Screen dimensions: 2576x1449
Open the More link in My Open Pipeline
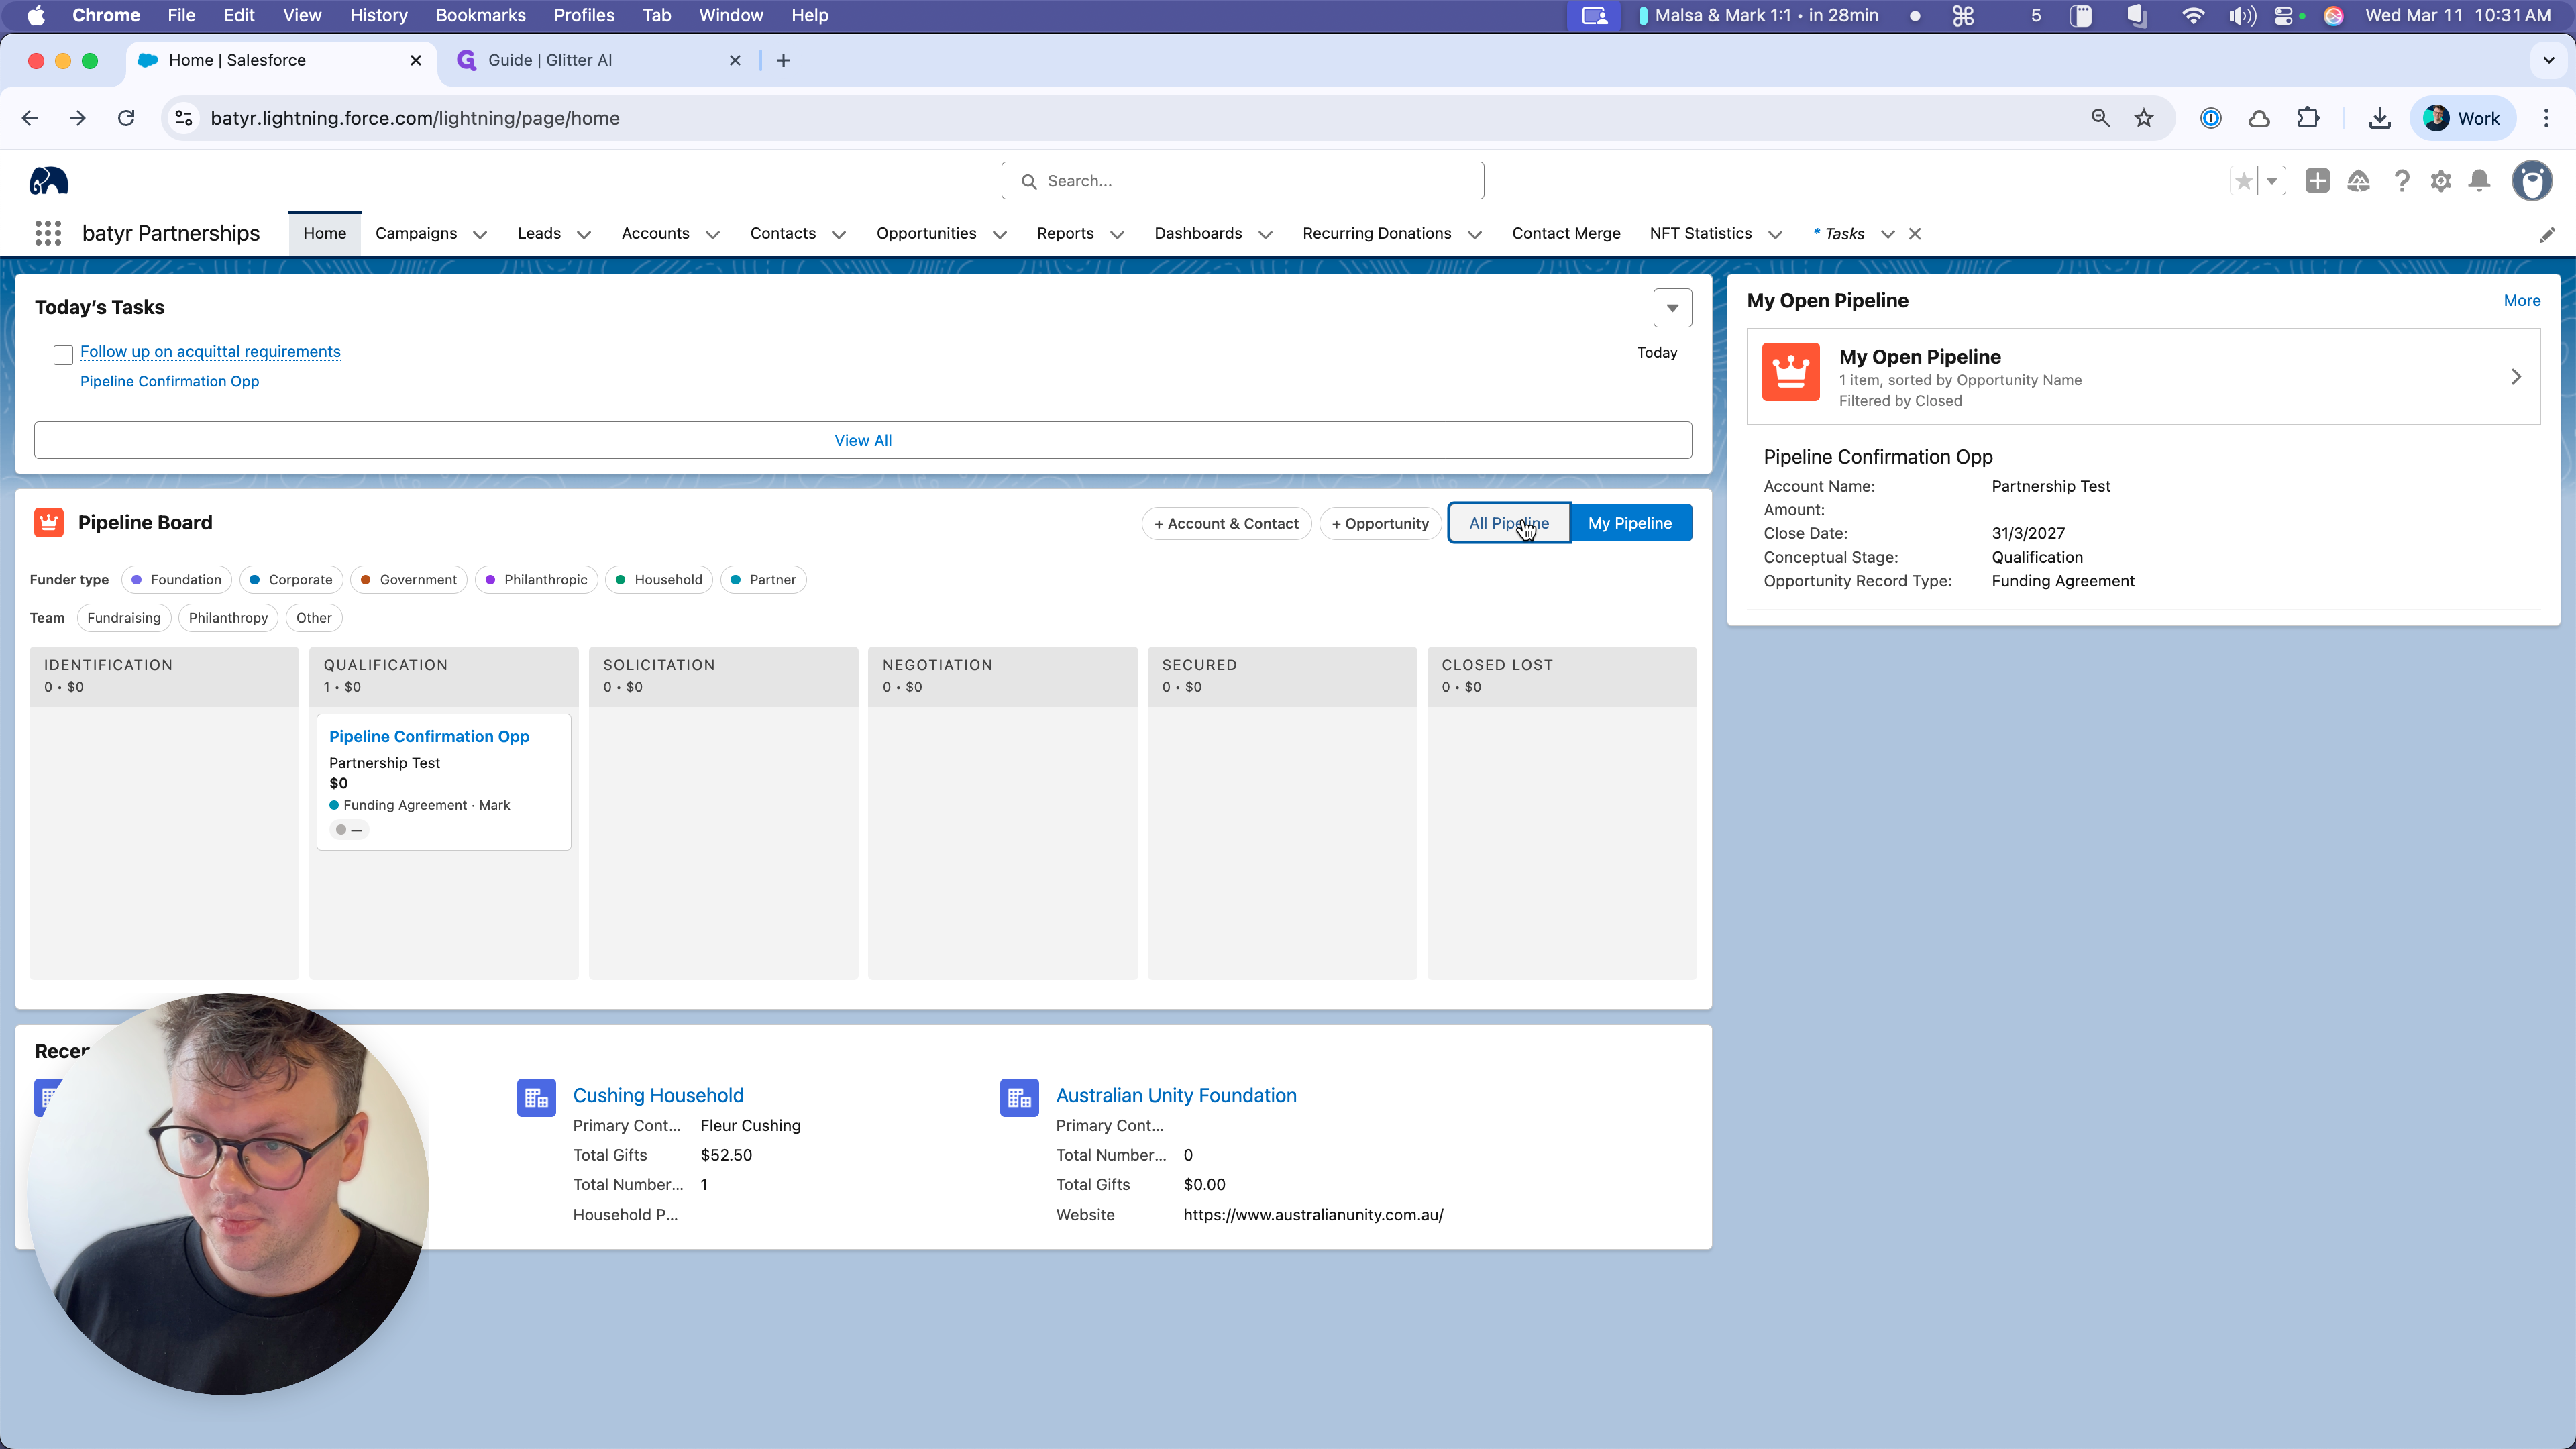click(x=2521, y=301)
